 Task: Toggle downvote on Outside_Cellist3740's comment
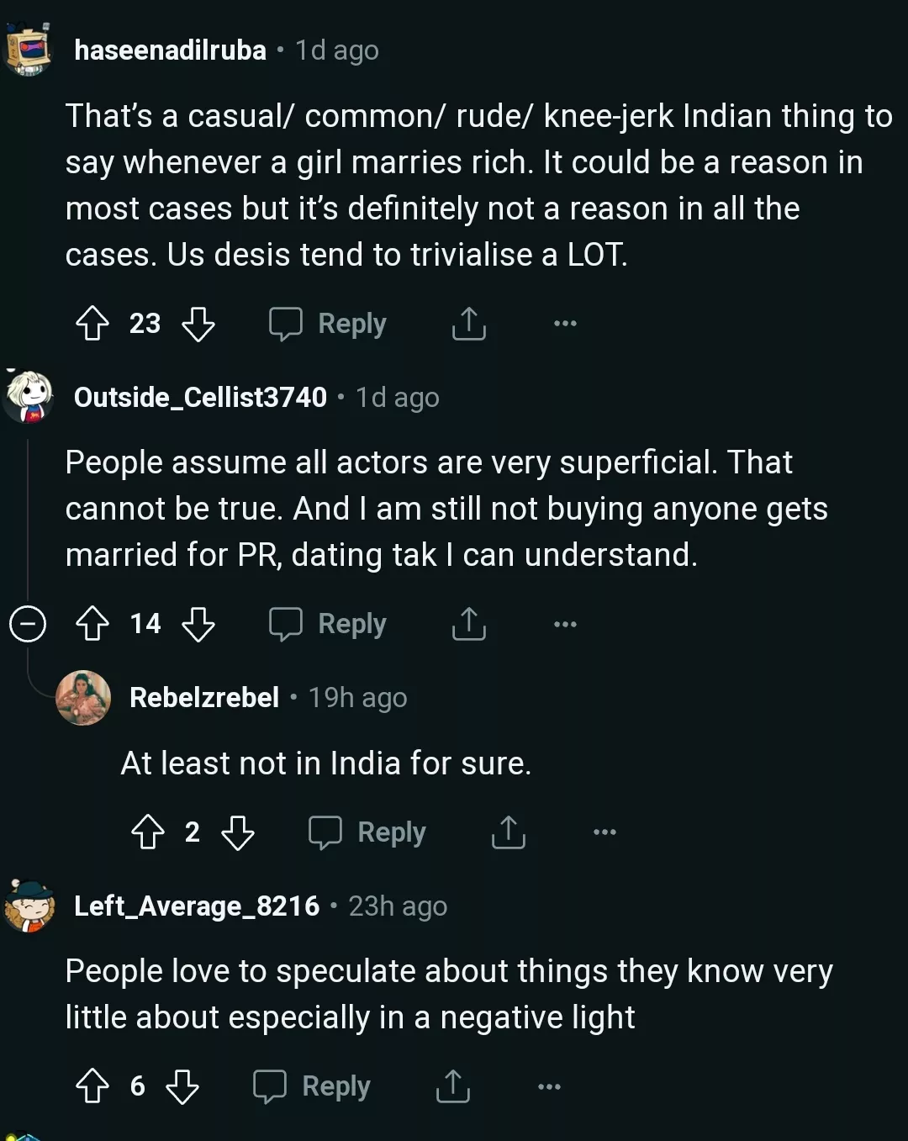(x=198, y=624)
